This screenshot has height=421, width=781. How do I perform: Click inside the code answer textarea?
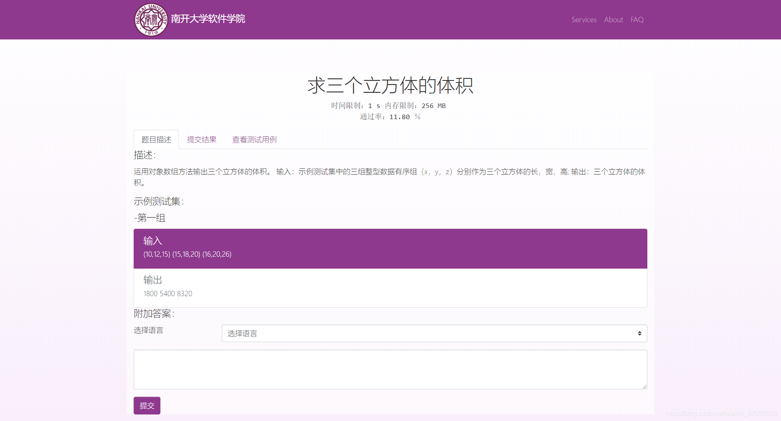[390, 369]
